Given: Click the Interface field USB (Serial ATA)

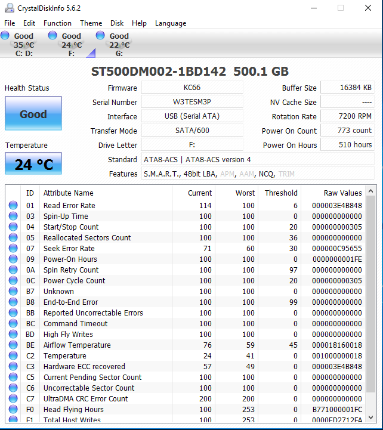Looking at the screenshot, I should pos(191,116).
